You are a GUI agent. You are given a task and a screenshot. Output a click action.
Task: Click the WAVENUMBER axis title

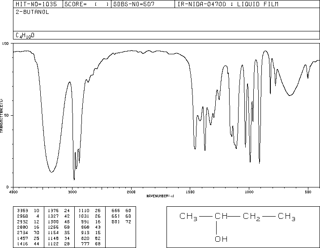coord(160,196)
